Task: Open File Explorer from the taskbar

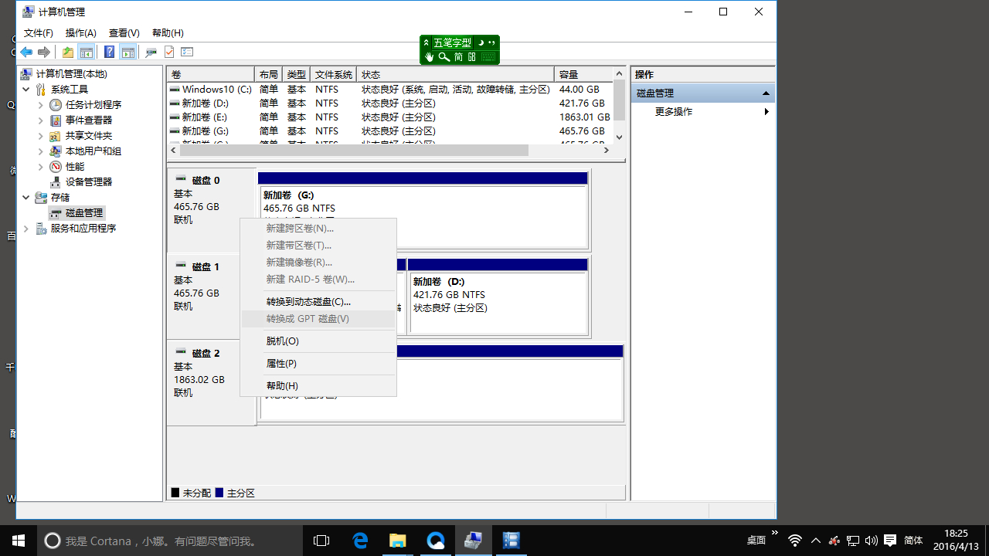Action: click(397, 541)
